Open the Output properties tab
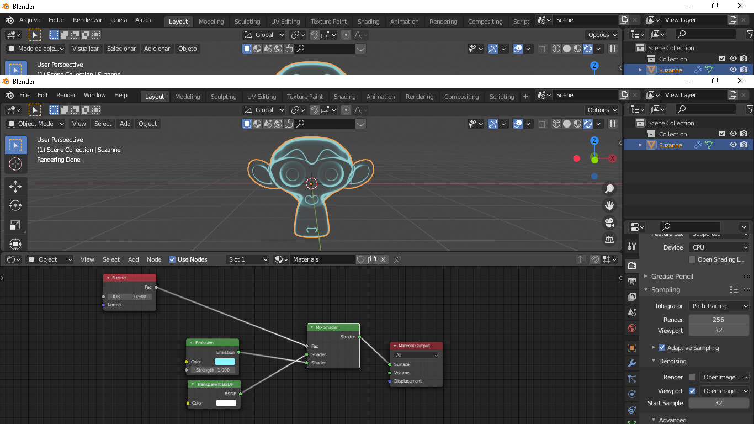Screen dimensions: 754x424 coord(632,282)
